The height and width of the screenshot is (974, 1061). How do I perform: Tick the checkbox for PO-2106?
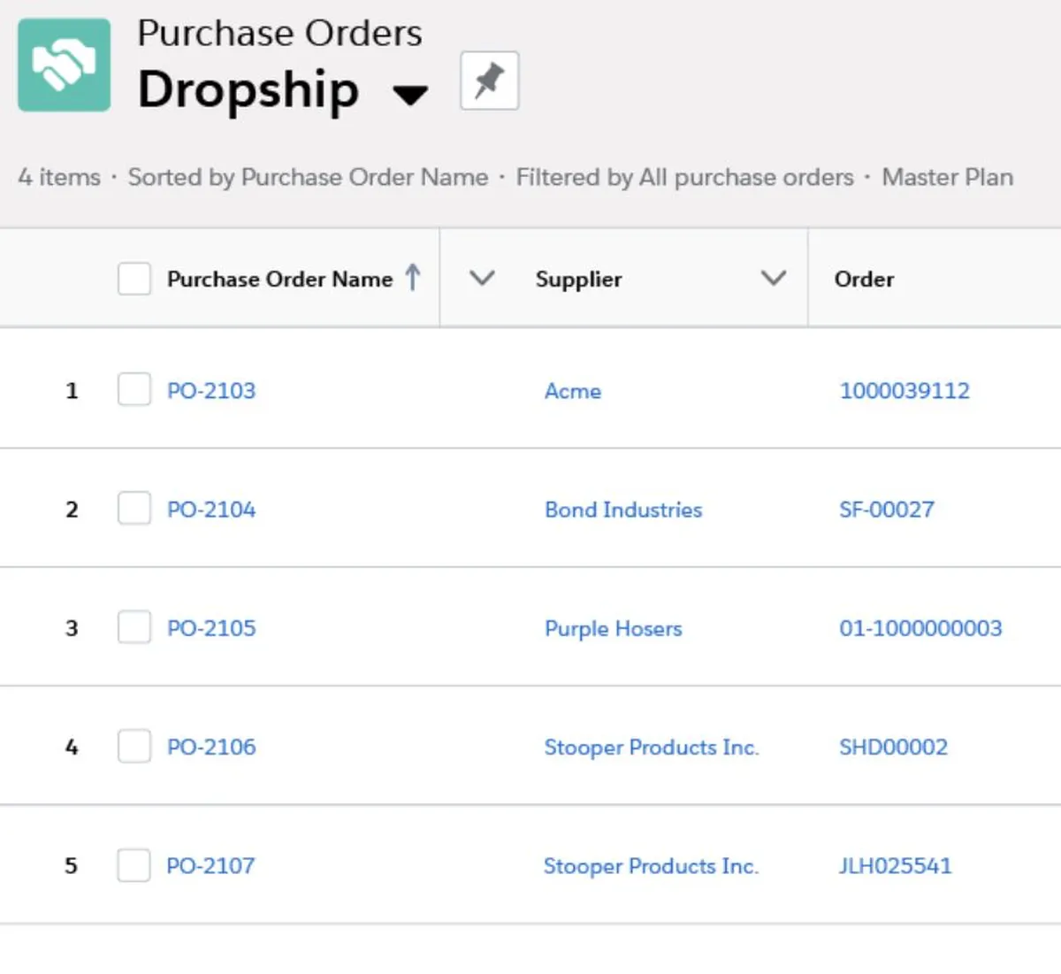click(x=134, y=746)
